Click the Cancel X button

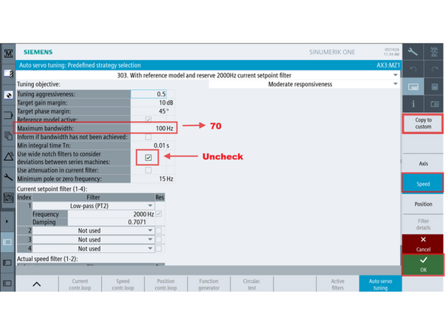(423, 244)
